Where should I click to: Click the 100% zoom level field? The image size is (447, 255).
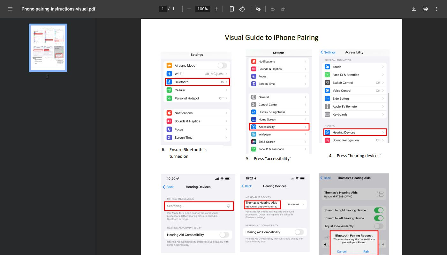click(x=202, y=9)
